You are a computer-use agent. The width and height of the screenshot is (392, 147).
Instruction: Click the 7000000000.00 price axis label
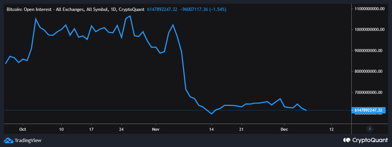[369, 92]
